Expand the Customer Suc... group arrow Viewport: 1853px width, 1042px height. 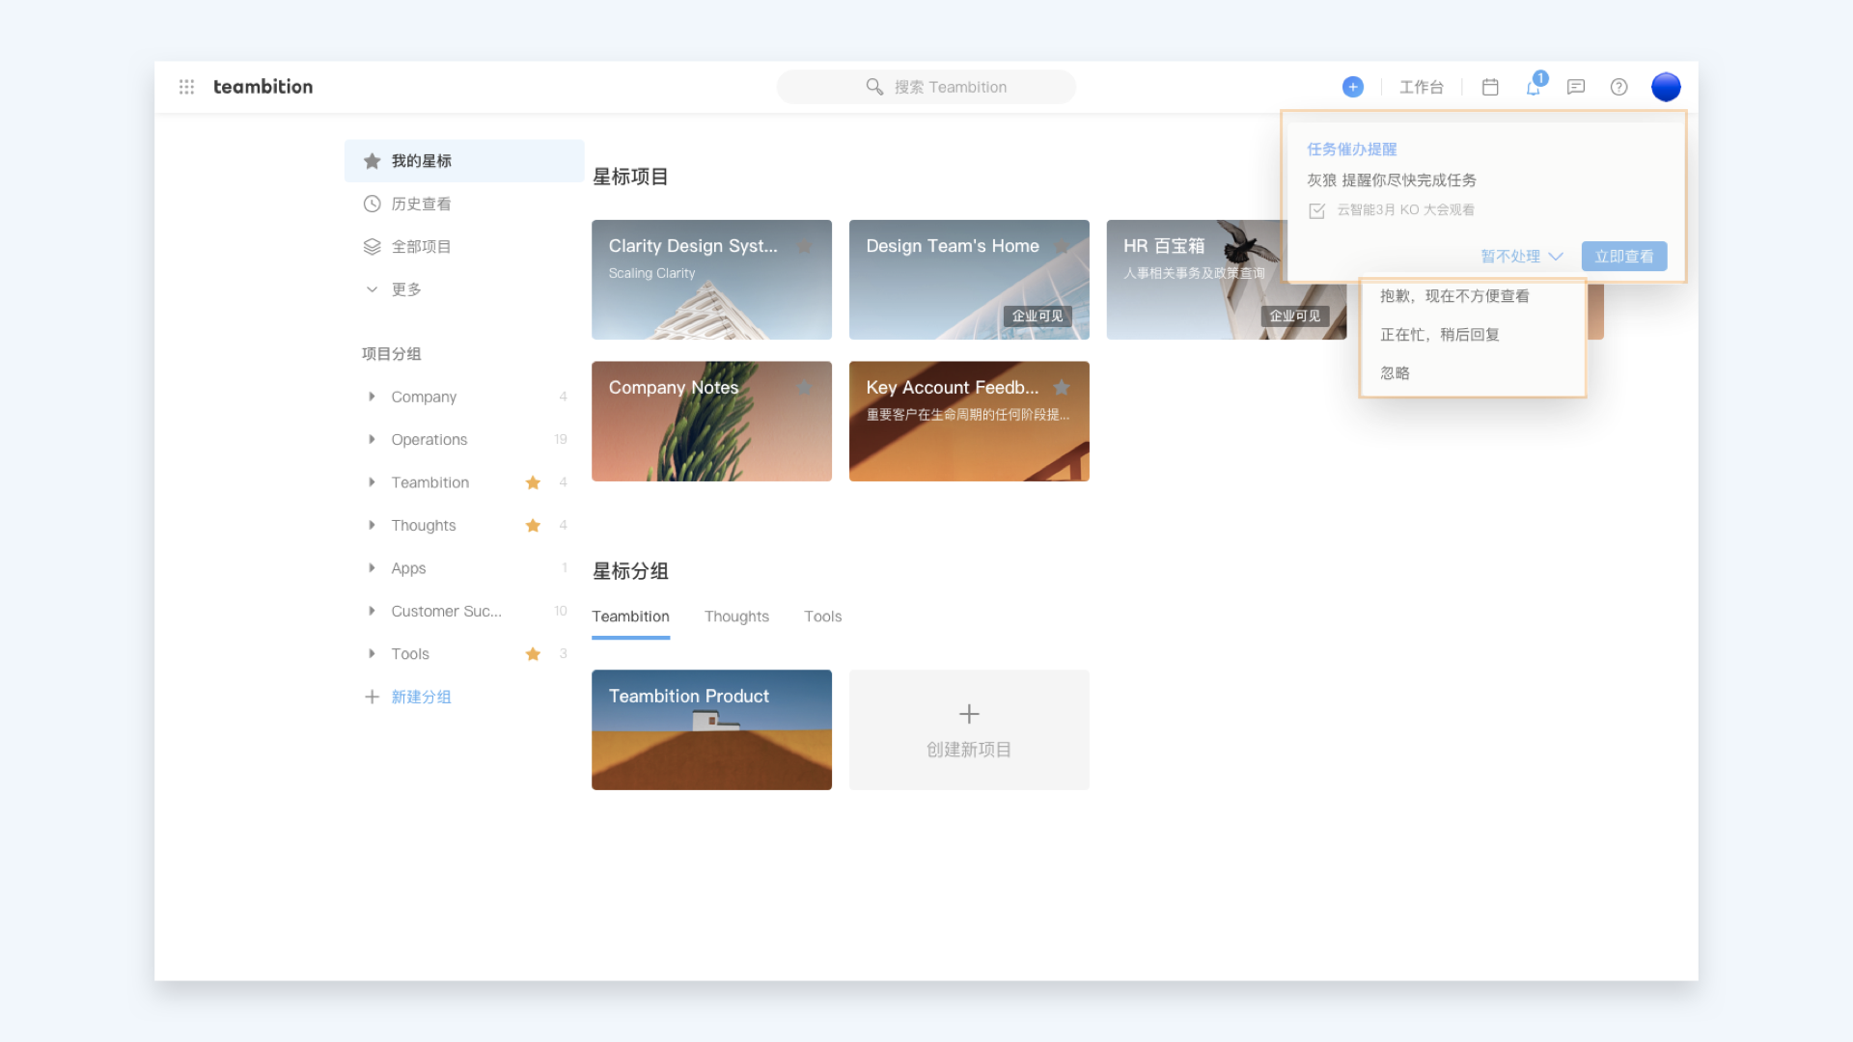[372, 611]
